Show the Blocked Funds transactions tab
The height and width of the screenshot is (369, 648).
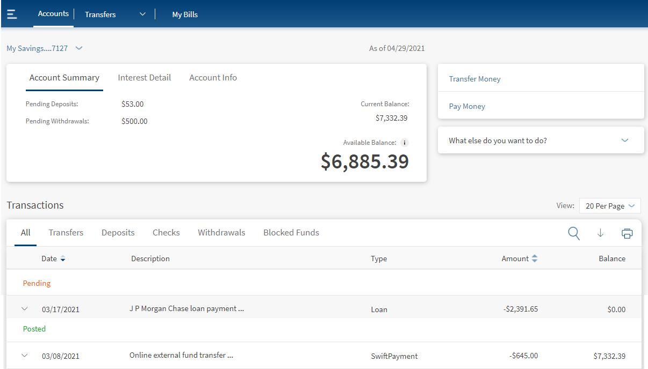click(291, 233)
